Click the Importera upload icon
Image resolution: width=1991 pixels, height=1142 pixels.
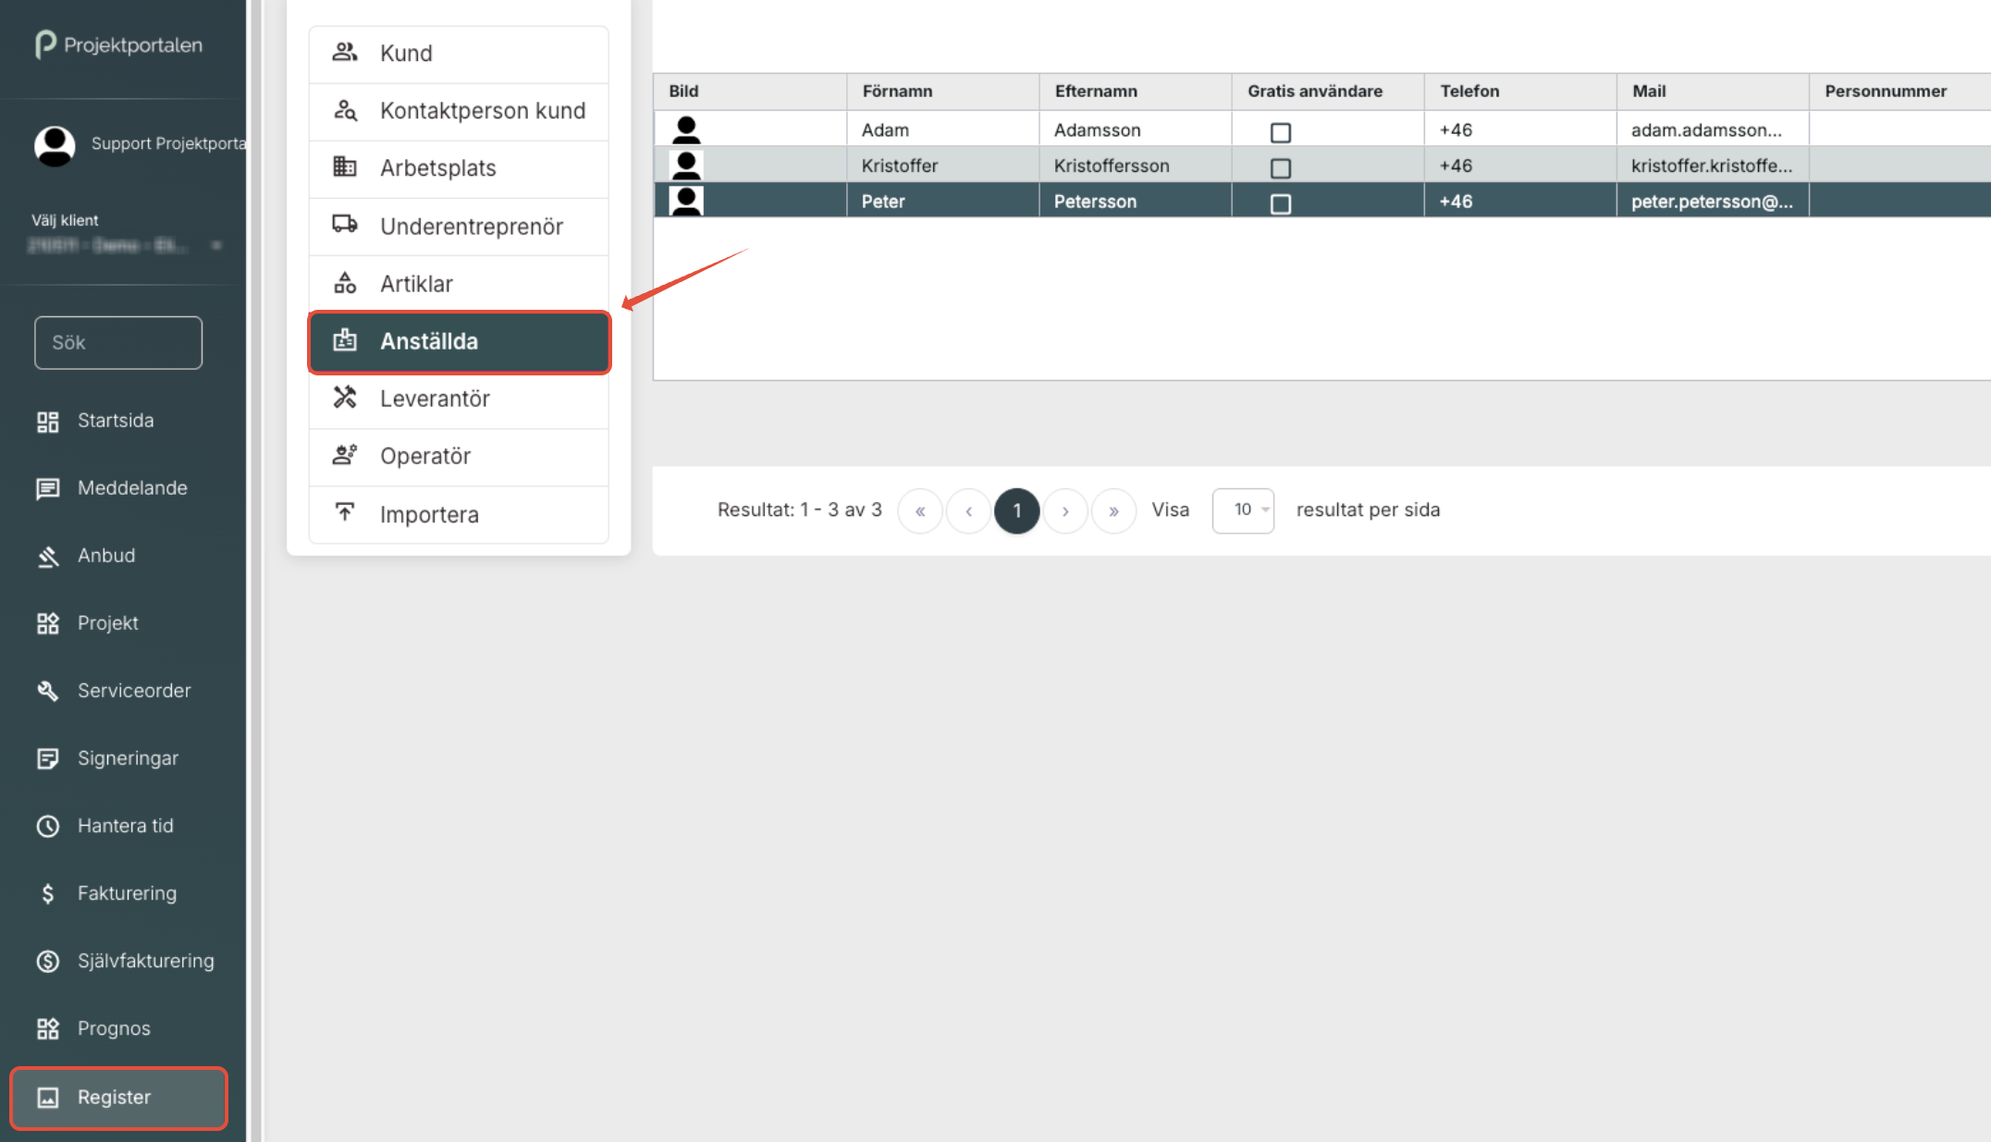[345, 512]
